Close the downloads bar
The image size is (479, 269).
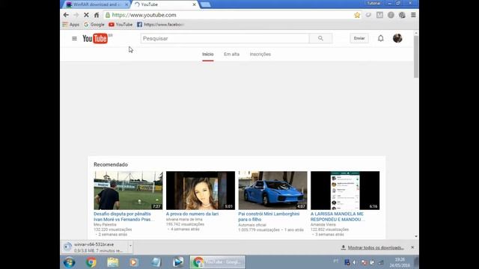tap(412, 247)
